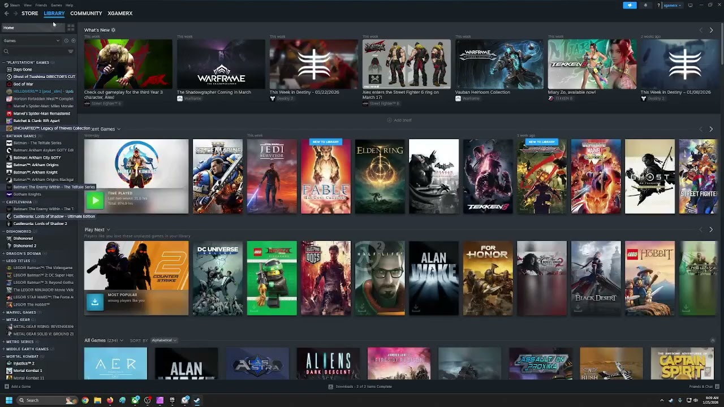Click the Windows taskbar Search box
The height and width of the screenshot is (407, 724).
coord(47,400)
